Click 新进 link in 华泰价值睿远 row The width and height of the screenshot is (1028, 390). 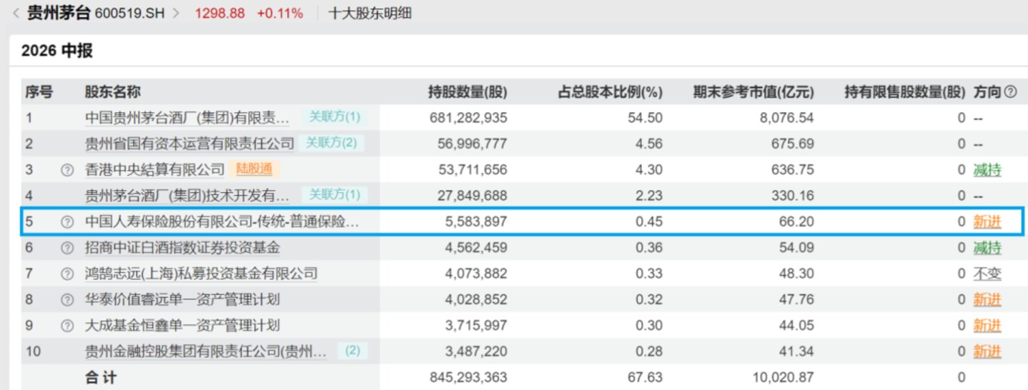coord(987,299)
